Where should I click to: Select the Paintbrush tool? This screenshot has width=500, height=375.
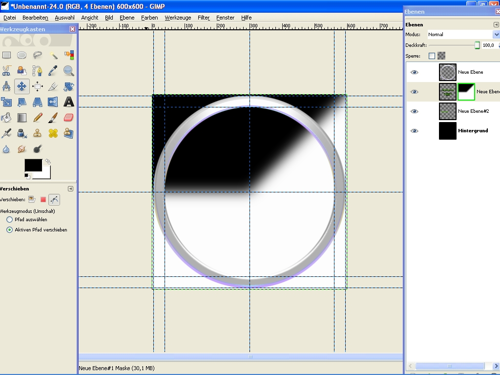point(53,118)
